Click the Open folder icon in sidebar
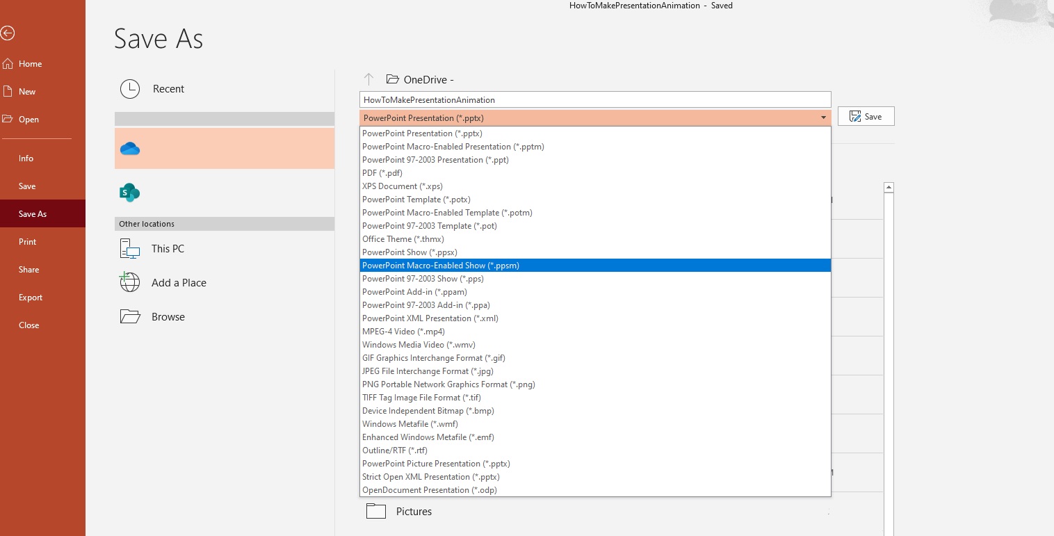The image size is (1054, 536). 8,119
